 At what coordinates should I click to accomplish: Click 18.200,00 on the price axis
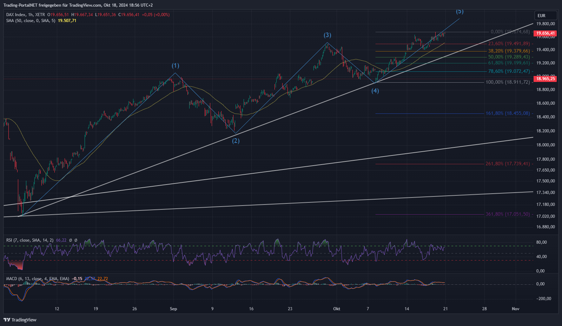[546, 131]
